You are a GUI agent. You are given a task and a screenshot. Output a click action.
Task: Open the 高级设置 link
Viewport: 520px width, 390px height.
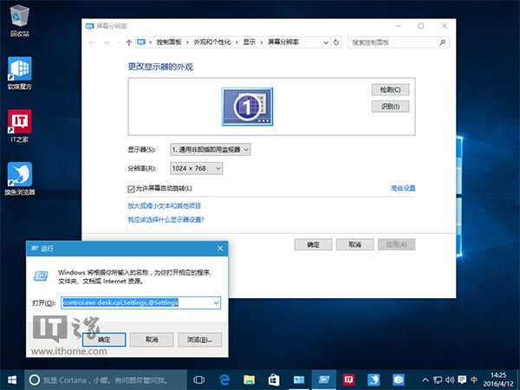403,188
